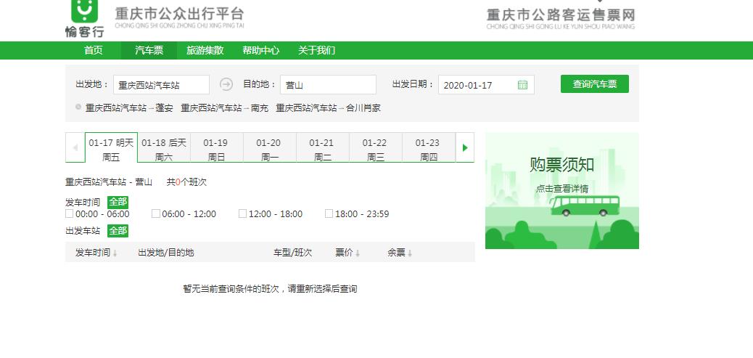Sort by 余票 arrow icon

(x=410, y=253)
